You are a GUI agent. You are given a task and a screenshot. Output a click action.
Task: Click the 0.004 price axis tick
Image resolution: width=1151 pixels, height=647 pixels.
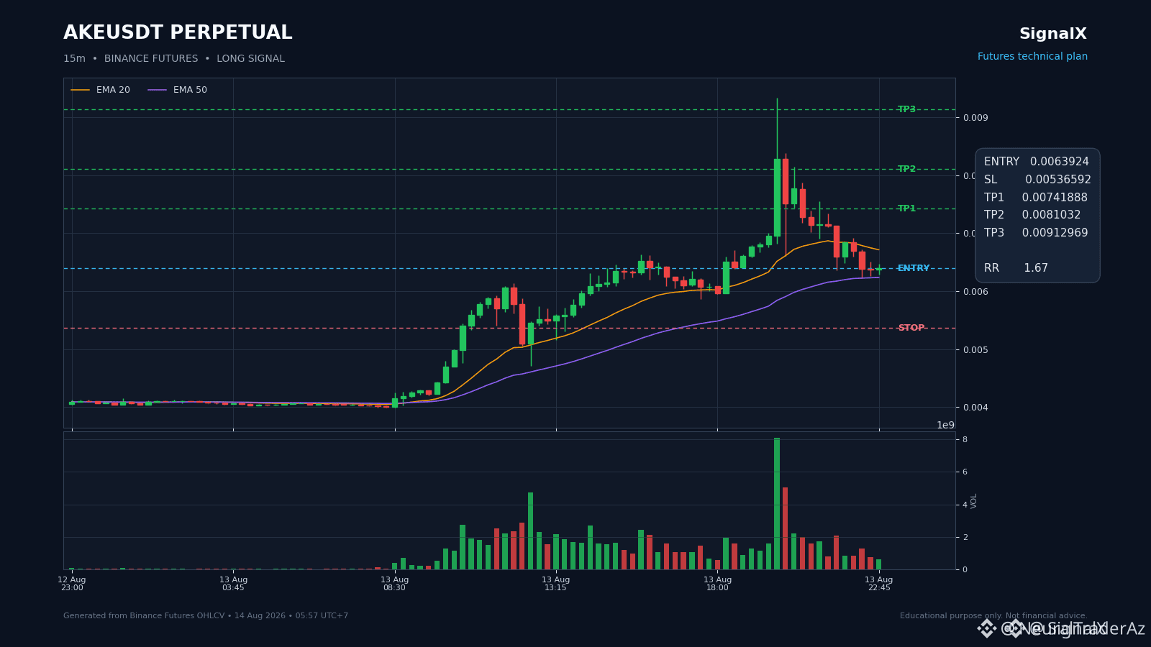pyautogui.click(x=976, y=408)
